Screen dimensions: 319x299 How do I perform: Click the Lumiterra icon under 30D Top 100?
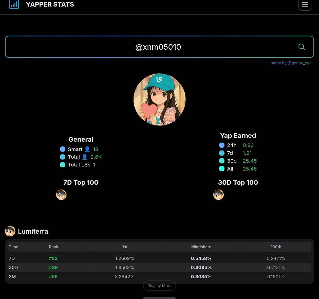click(218, 195)
